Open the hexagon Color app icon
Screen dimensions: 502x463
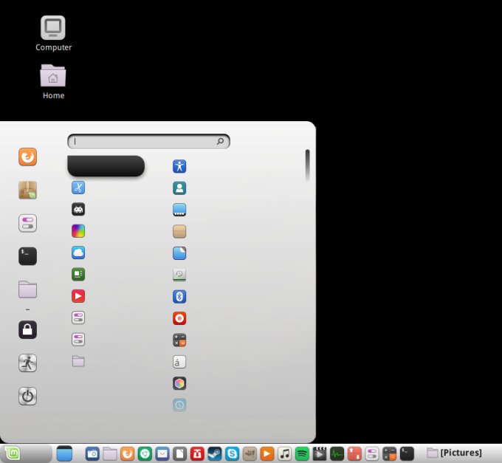(x=179, y=383)
